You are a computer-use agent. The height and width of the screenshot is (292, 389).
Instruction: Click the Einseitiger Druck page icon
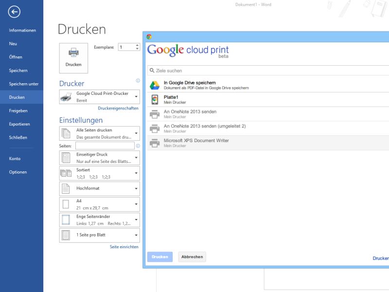66,158
